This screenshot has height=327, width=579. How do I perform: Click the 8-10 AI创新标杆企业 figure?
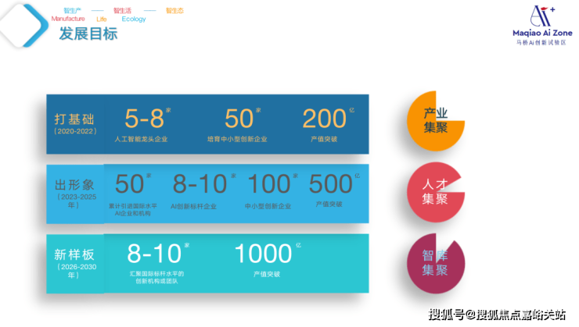point(201,190)
